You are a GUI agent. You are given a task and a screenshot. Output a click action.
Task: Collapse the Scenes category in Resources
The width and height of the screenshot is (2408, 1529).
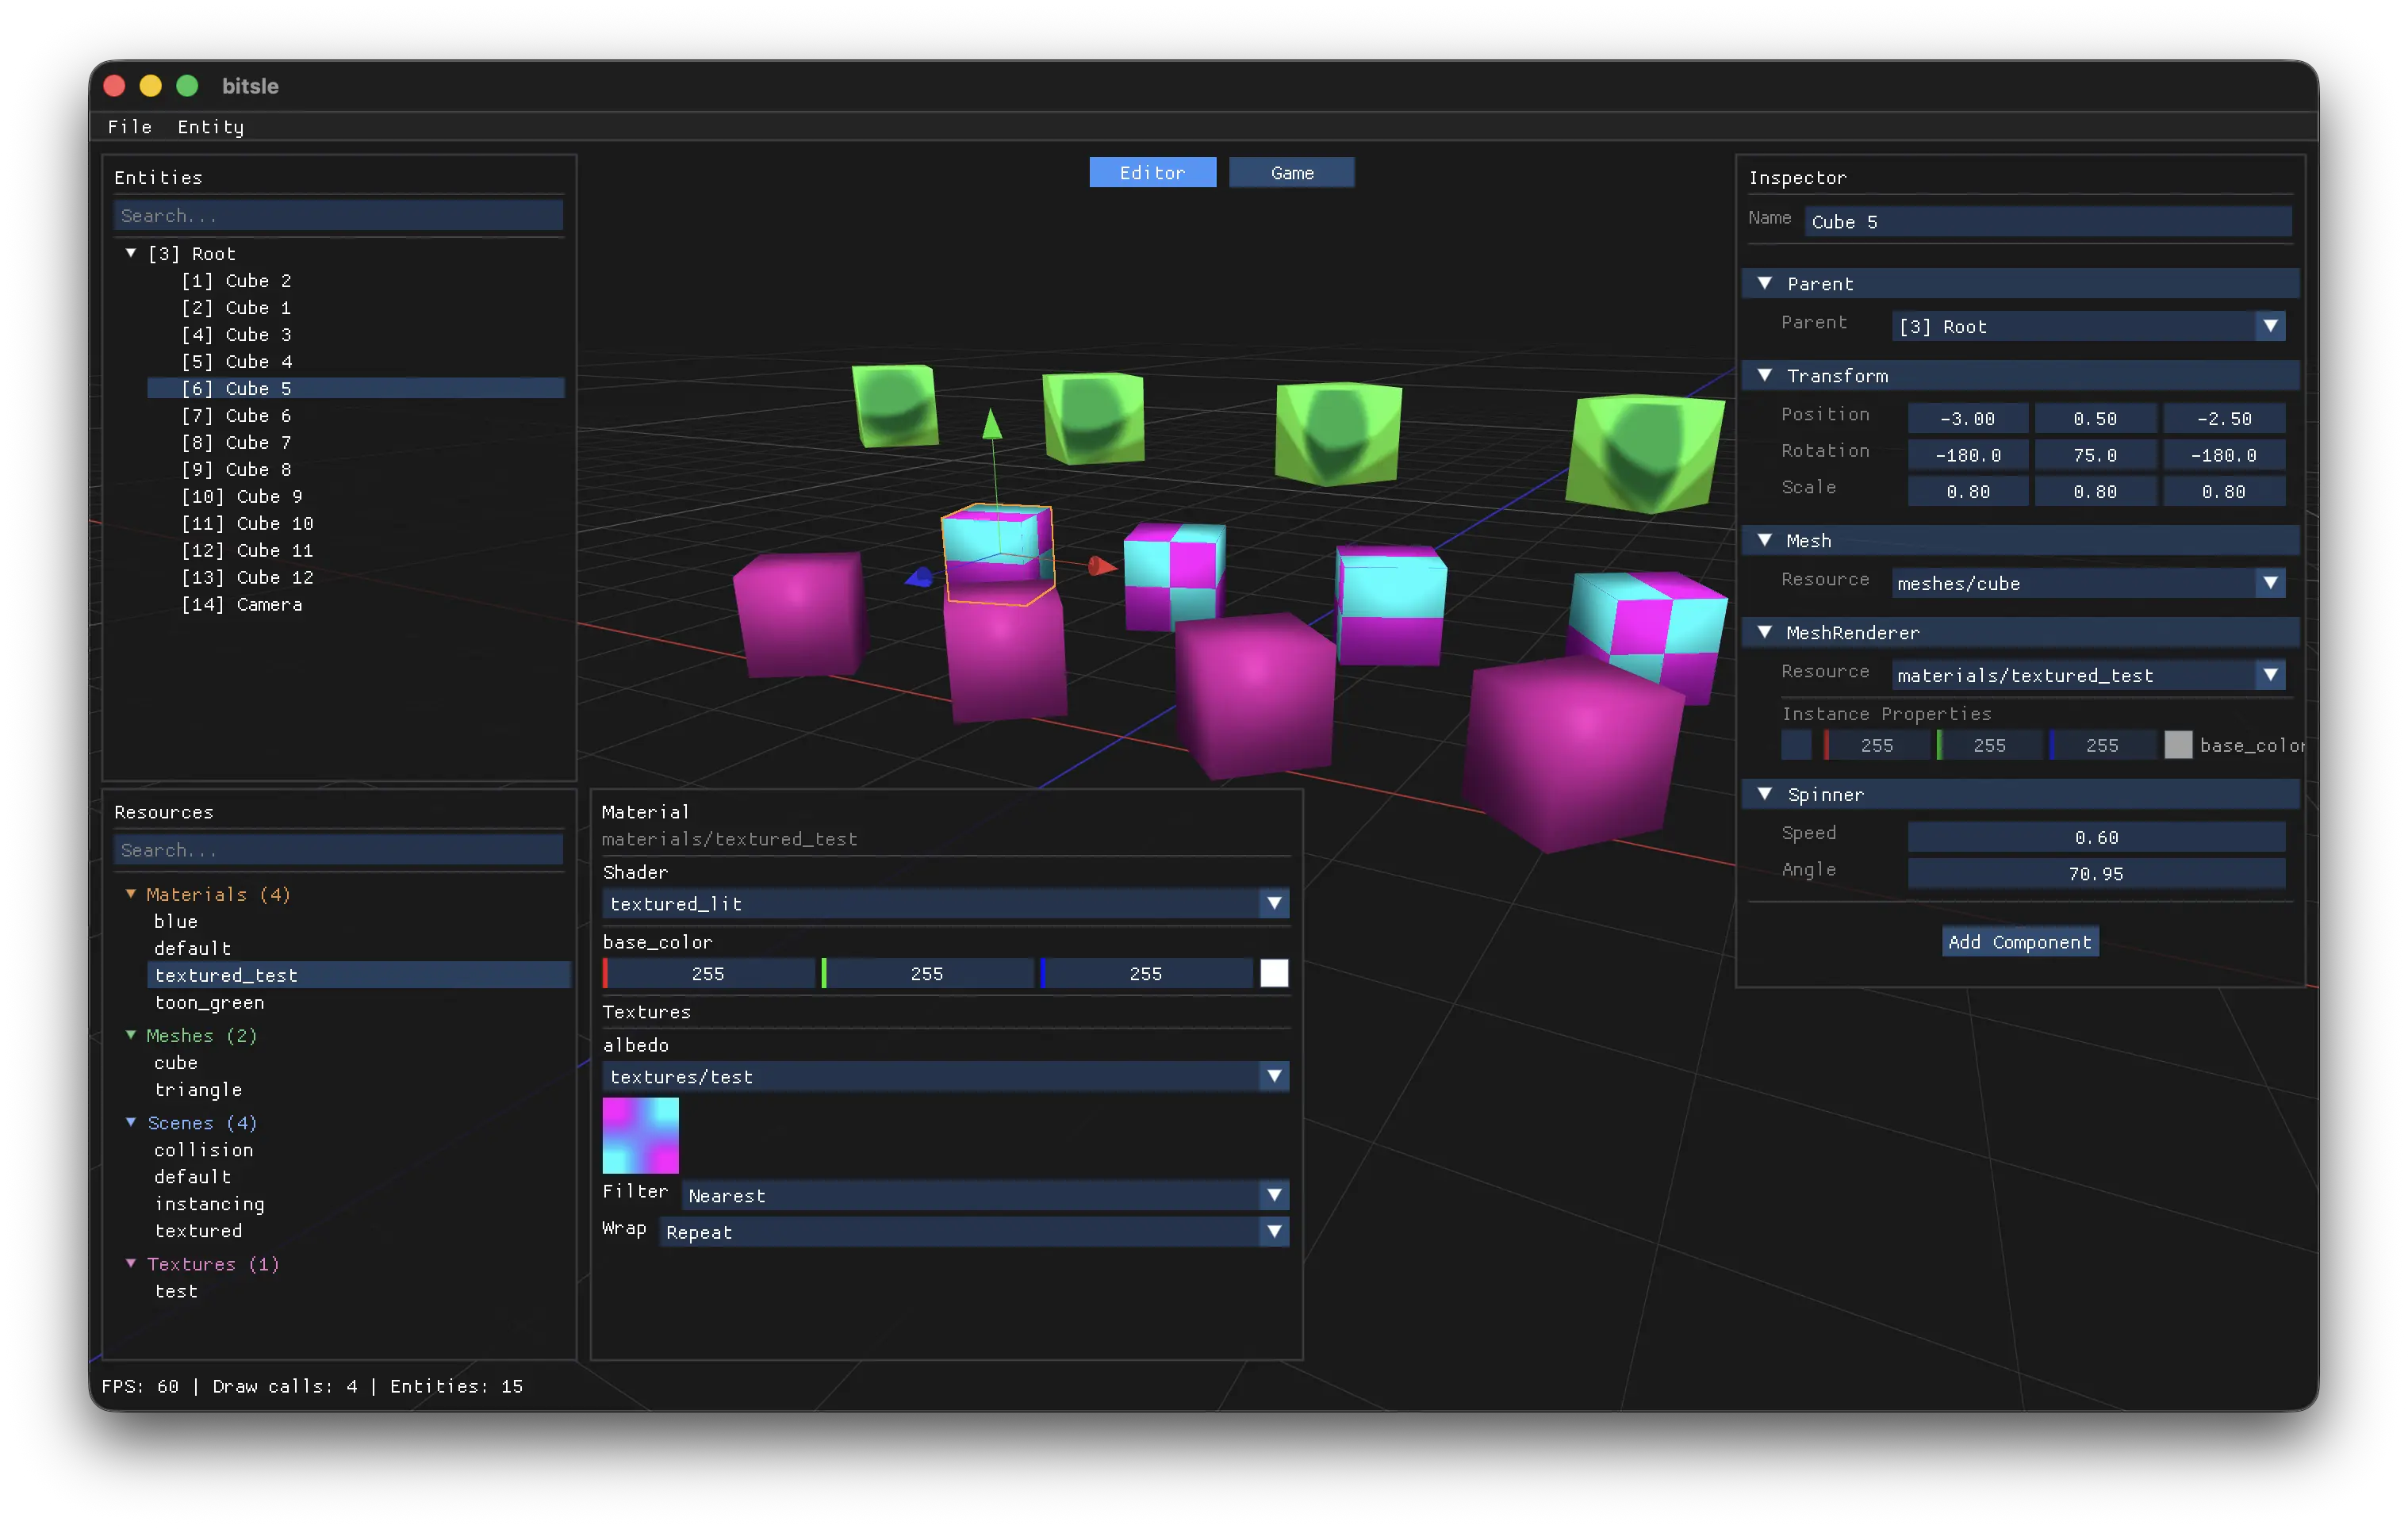click(x=131, y=1122)
